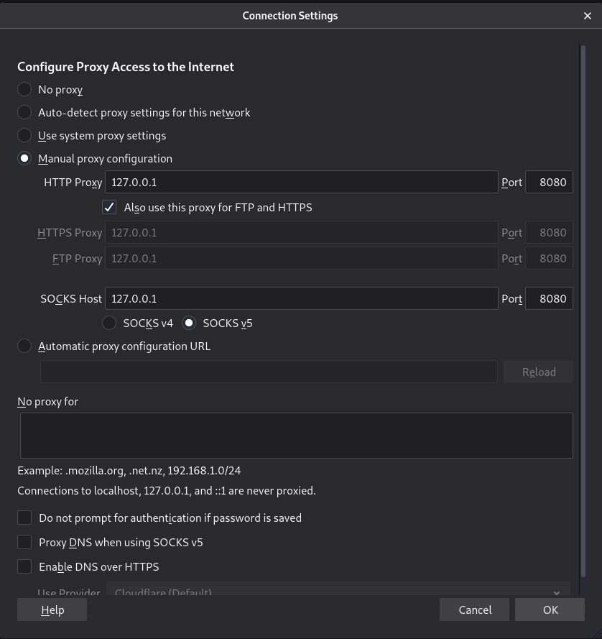Click the SOCKS Host address field
This screenshot has width=602, height=639.
pos(301,299)
